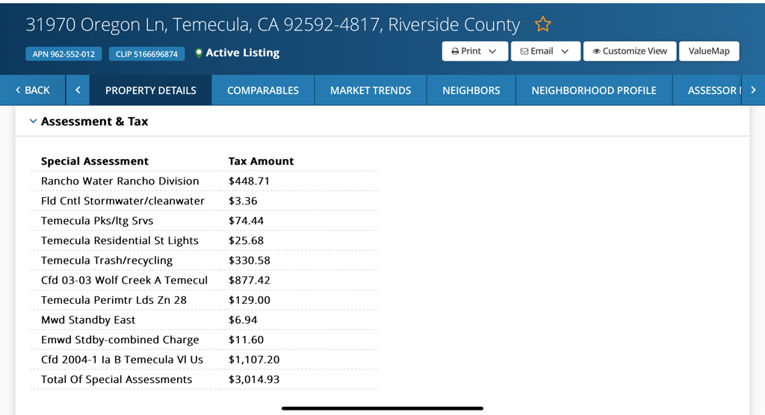Open the Print dropdown menu

[474, 52]
